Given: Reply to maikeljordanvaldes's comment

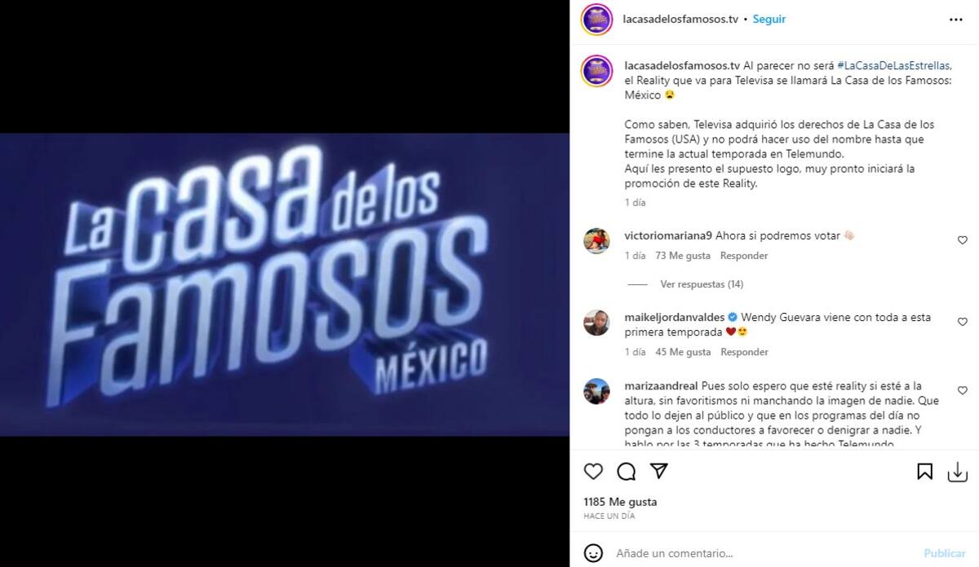Looking at the screenshot, I should (744, 352).
